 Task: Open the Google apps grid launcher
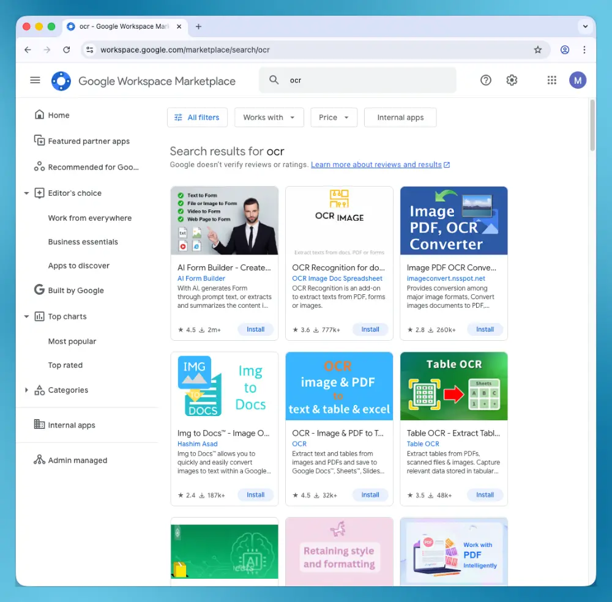pyautogui.click(x=551, y=80)
